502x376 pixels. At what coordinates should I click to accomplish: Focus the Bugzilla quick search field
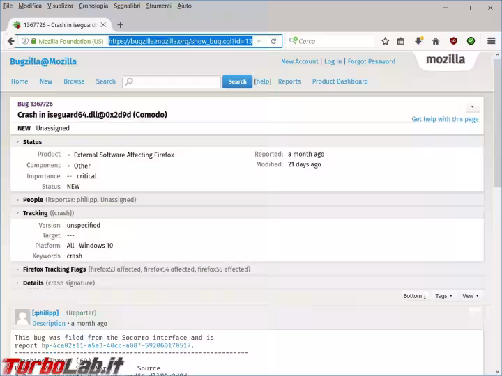(172, 81)
